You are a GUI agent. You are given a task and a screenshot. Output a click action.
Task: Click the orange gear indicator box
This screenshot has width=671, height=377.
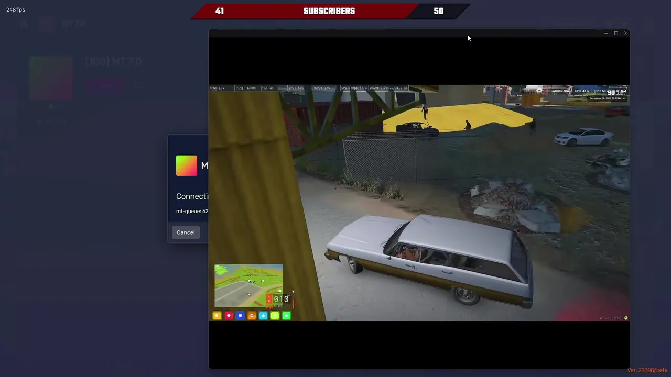pyautogui.click(x=269, y=299)
